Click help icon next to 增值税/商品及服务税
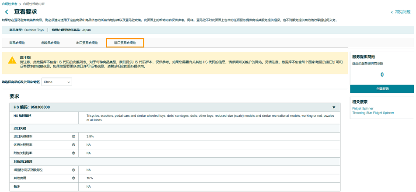This screenshot has height=192, width=416. (73, 170)
